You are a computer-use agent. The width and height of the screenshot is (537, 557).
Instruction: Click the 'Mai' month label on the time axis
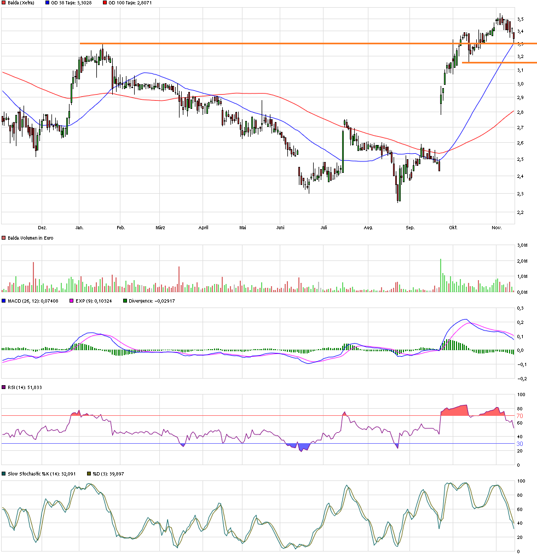[x=242, y=228]
